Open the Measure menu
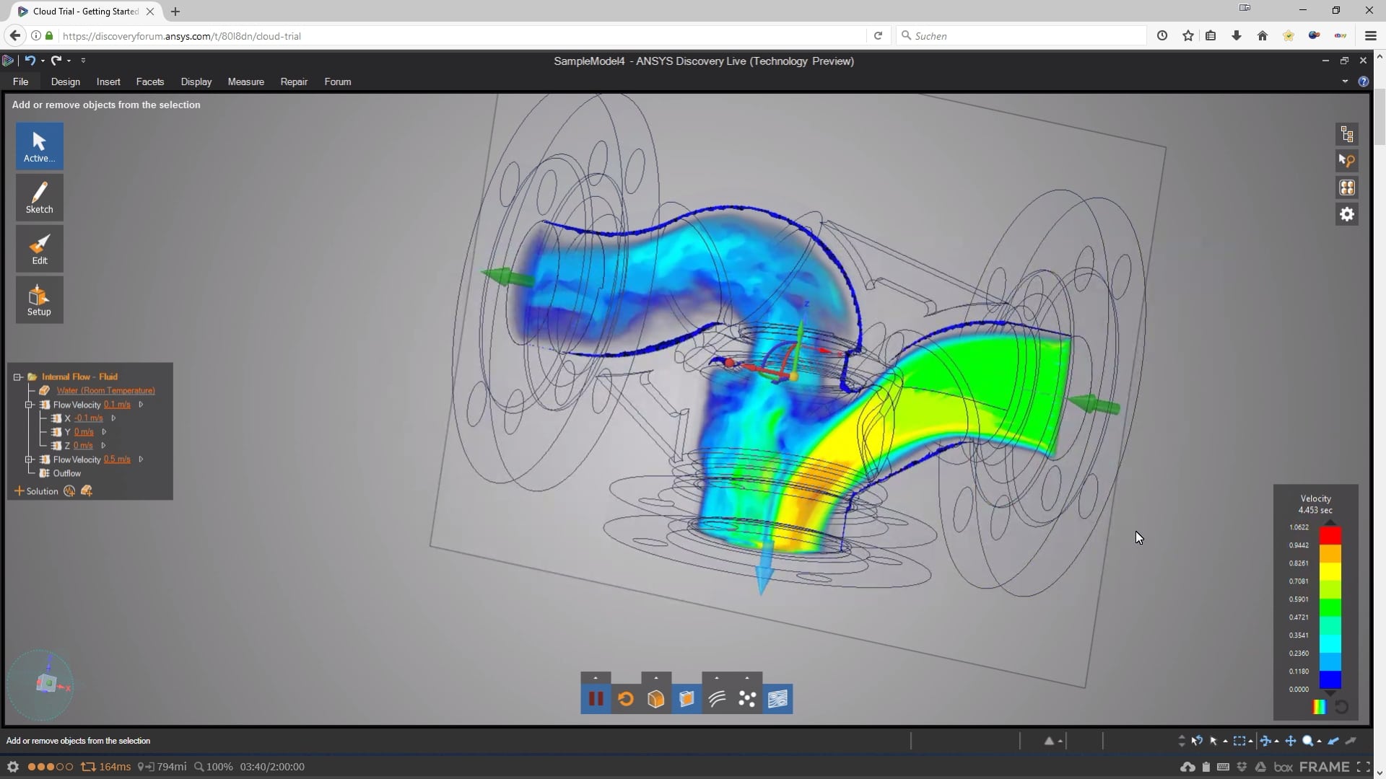The image size is (1386, 779). (x=245, y=82)
